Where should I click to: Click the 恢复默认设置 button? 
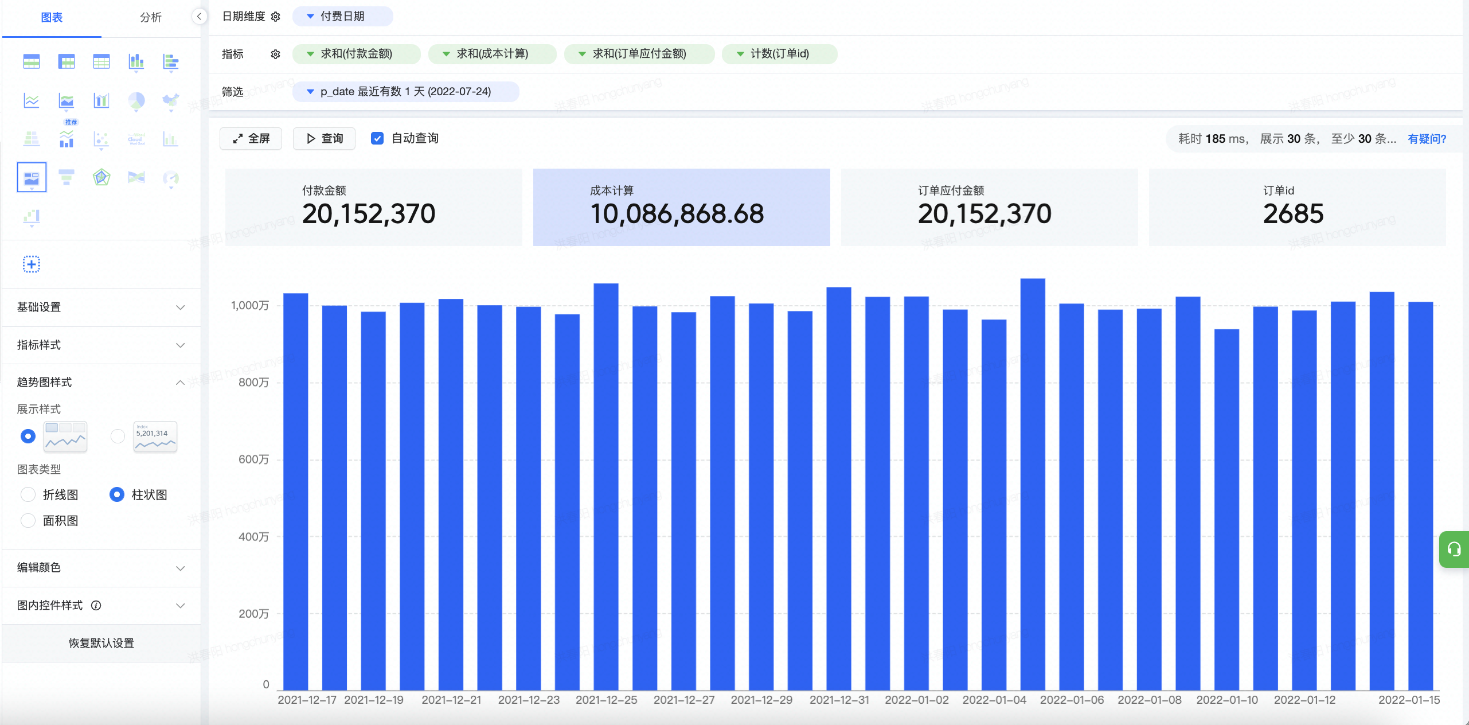point(101,643)
